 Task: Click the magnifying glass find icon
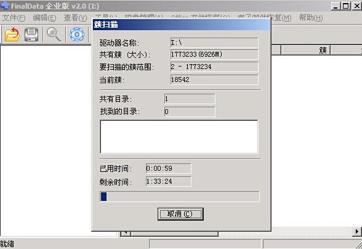point(54,35)
